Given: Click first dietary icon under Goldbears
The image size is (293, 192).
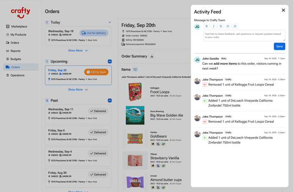Looking at the screenshot, I should pos(153,144).
